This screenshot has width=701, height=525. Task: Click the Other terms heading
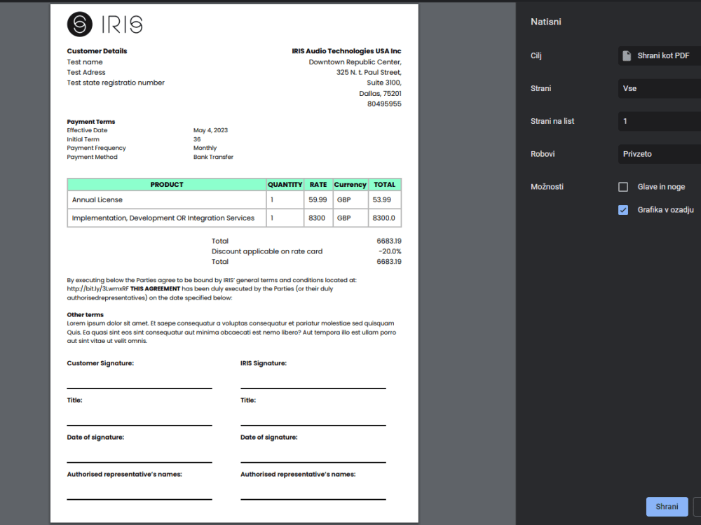[x=85, y=315]
